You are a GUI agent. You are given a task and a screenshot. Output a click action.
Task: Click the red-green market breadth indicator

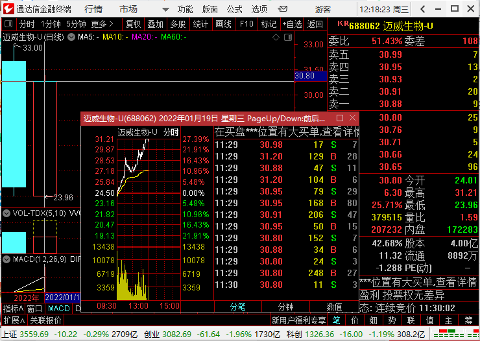(x=455, y=334)
